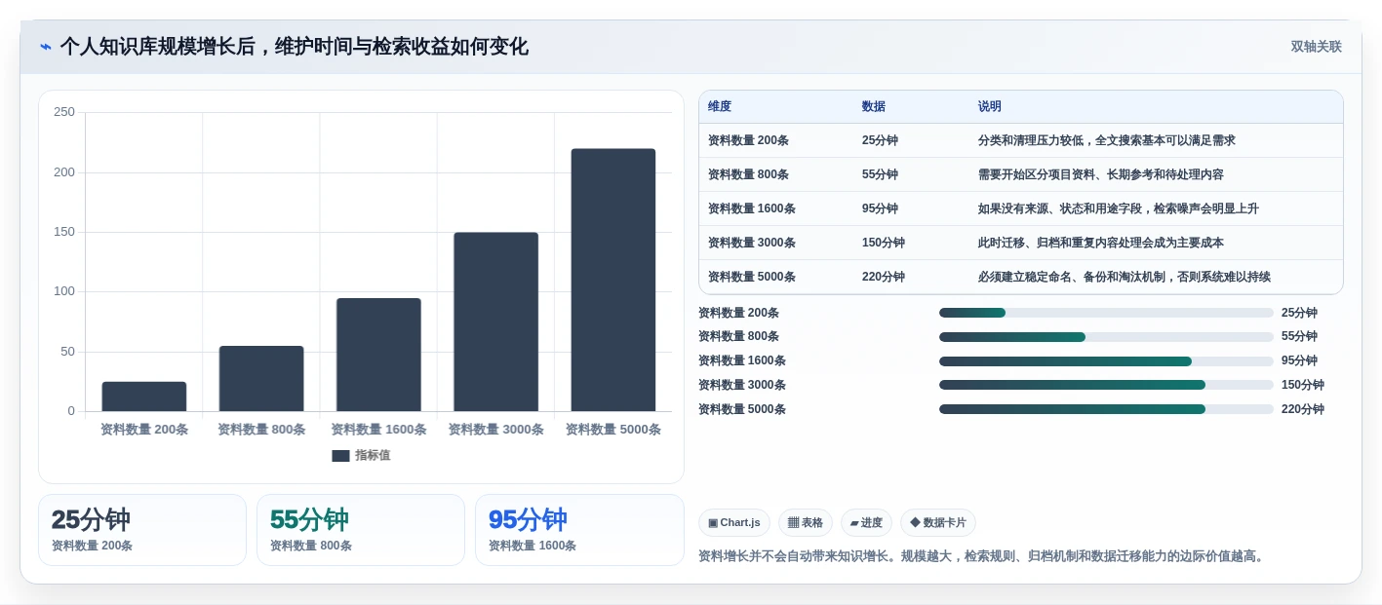The height and width of the screenshot is (605, 1382).
Task: Click x-axis label 资料数量 1600条
Action: [x=378, y=430]
